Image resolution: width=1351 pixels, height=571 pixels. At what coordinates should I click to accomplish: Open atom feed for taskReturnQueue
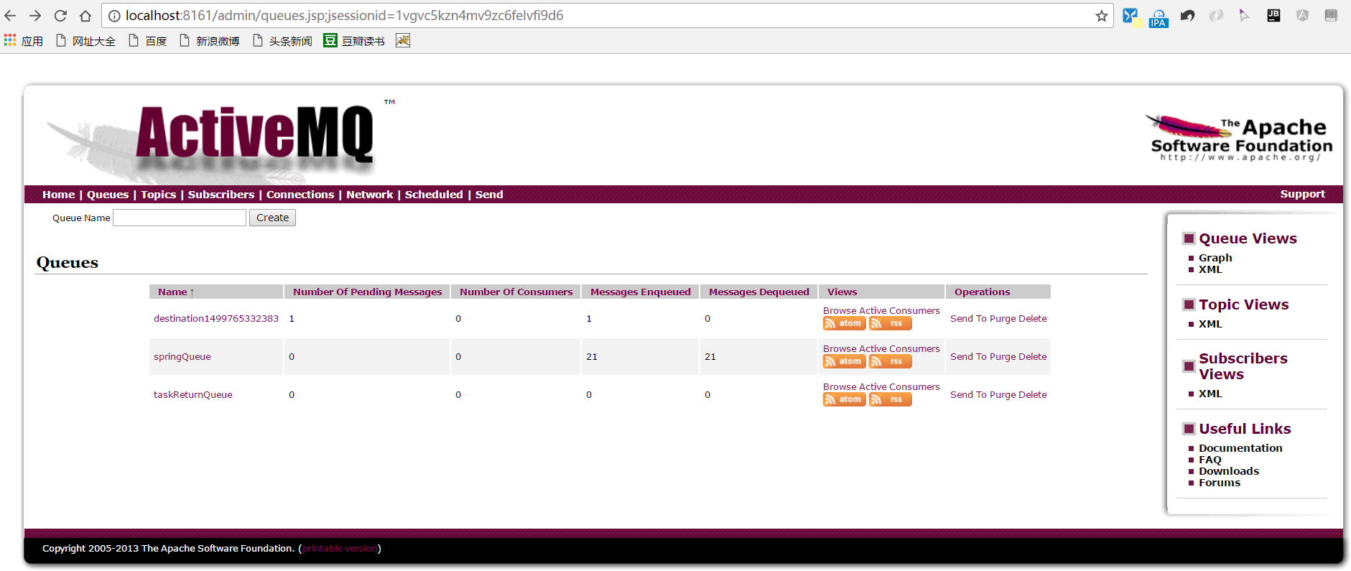pos(844,399)
